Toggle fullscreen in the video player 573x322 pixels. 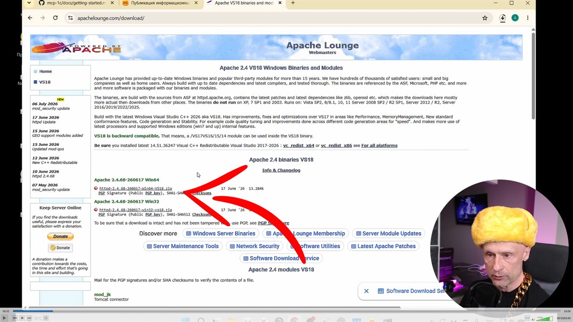point(46,318)
